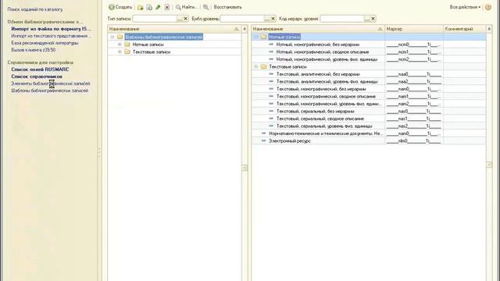Screen dimensions: 500x281
Task: Click left tree scrollbar up arrow
Action: click(x=245, y=29)
